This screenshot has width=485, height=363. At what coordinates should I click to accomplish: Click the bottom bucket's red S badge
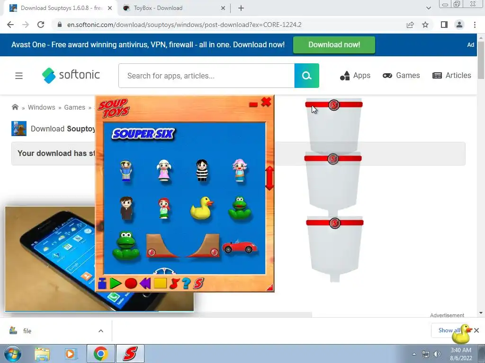tap(335, 223)
